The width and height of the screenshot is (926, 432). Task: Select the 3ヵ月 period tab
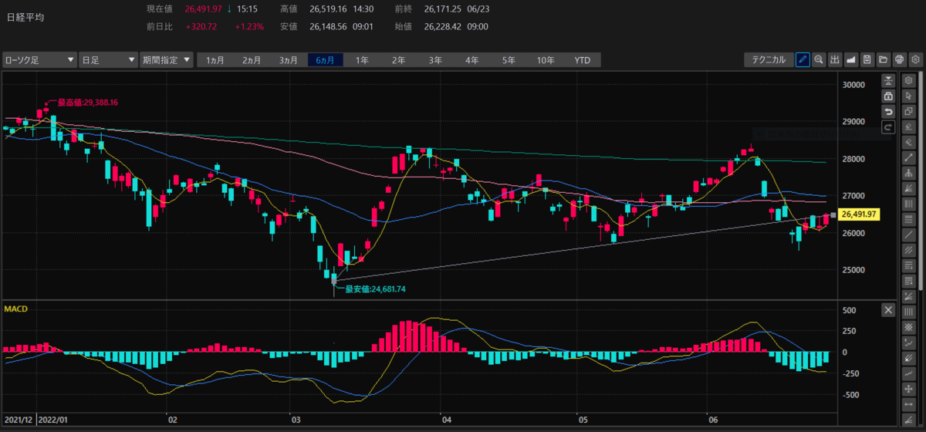click(289, 59)
